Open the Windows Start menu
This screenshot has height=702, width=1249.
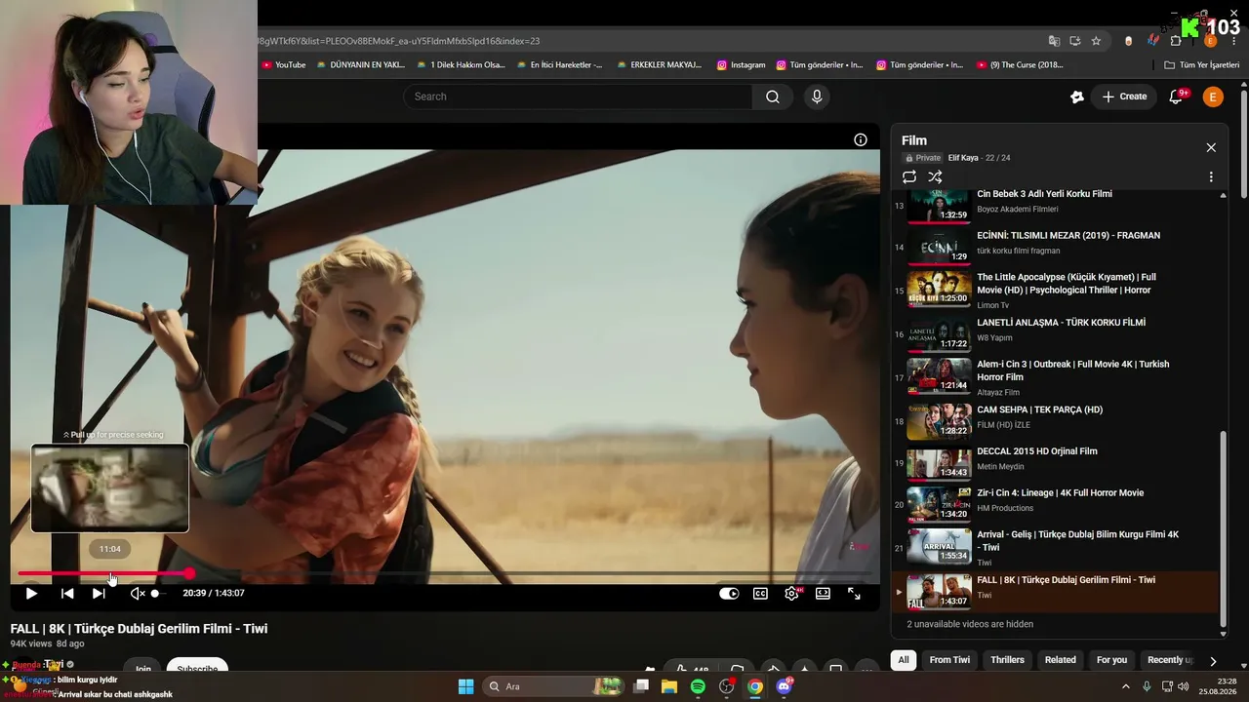coord(466,686)
